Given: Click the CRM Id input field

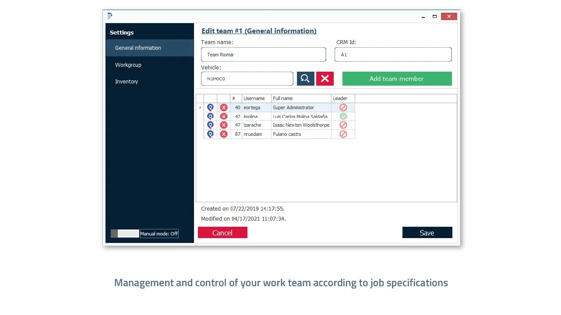Looking at the screenshot, I should coord(393,55).
